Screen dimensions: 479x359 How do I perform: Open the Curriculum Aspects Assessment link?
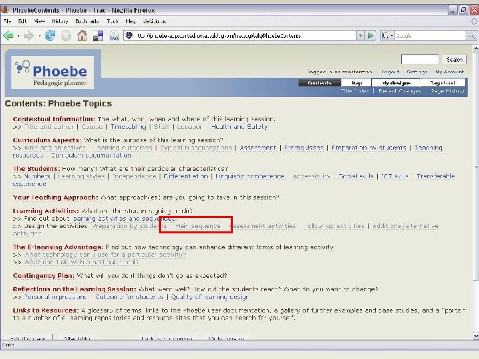point(258,148)
